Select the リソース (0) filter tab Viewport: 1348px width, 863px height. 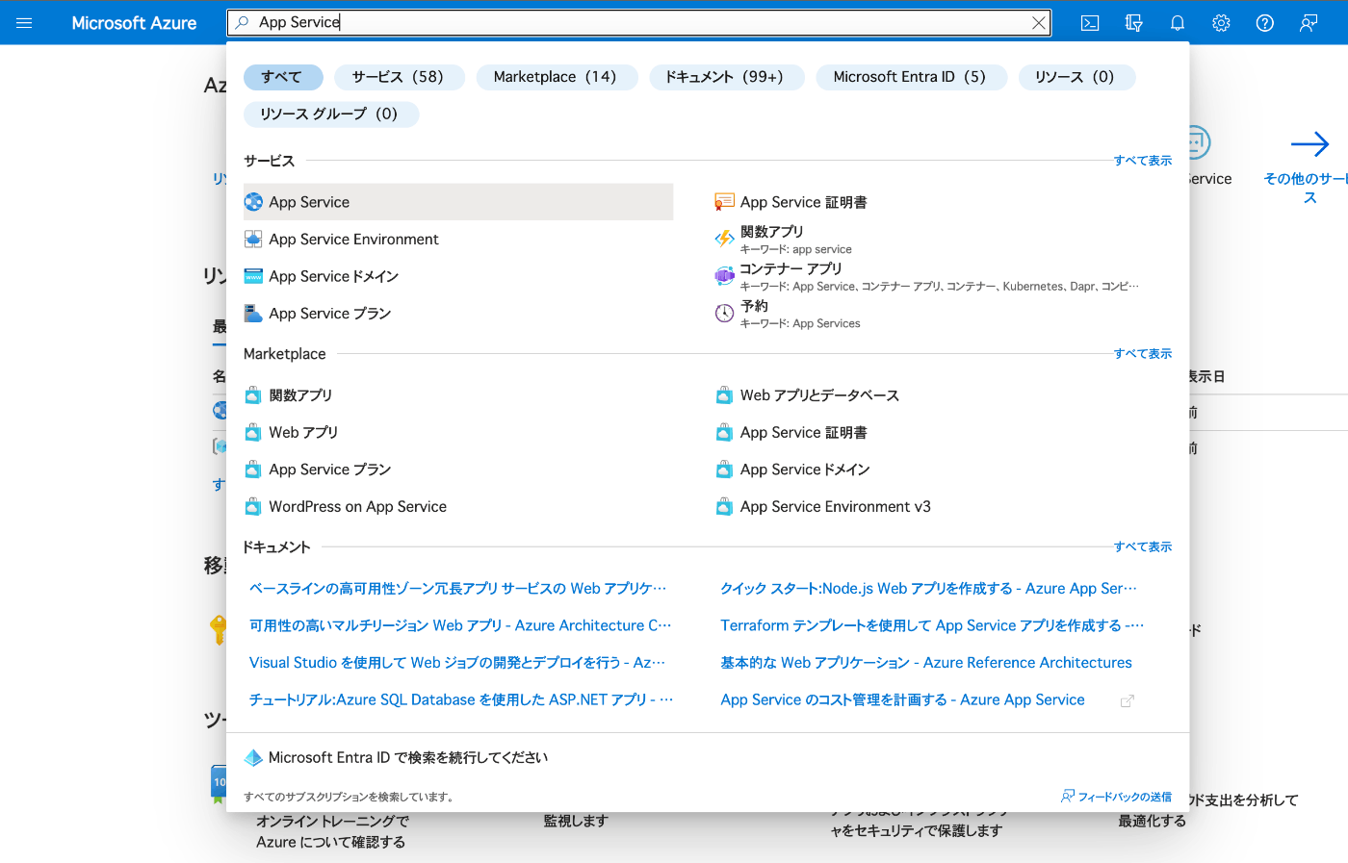coord(1076,77)
